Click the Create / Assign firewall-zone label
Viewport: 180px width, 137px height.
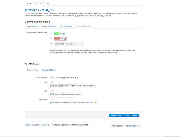click(x=37, y=33)
